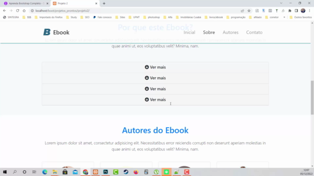The width and height of the screenshot is (314, 176).
Task: Switch to Aprenda Bootstrap Completo tab
Action: [26, 3]
